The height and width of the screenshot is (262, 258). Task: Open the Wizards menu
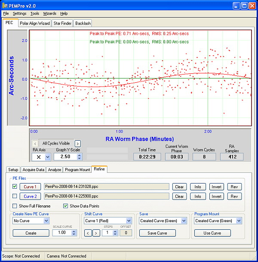click(x=49, y=14)
